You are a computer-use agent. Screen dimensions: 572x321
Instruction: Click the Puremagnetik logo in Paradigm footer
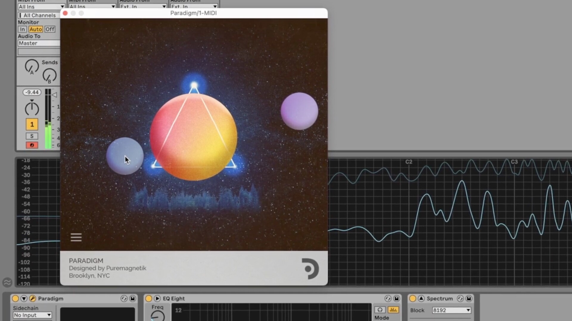(x=310, y=269)
